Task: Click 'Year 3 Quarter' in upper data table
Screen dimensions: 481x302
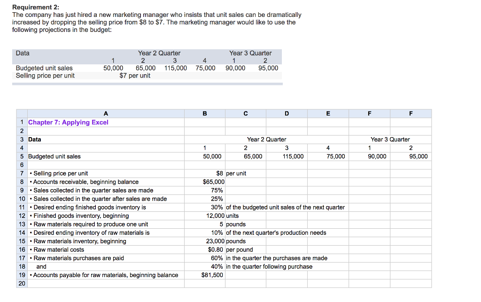Action: pyautogui.click(x=250, y=54)
